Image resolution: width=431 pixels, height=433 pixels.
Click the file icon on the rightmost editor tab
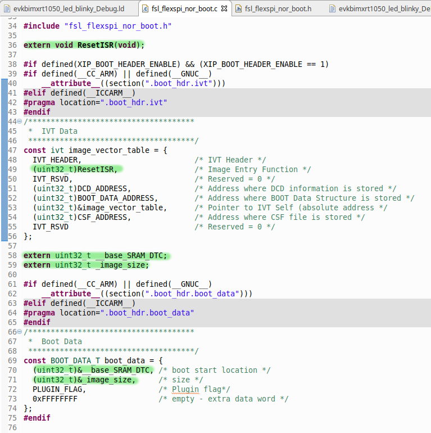[333, 9]
